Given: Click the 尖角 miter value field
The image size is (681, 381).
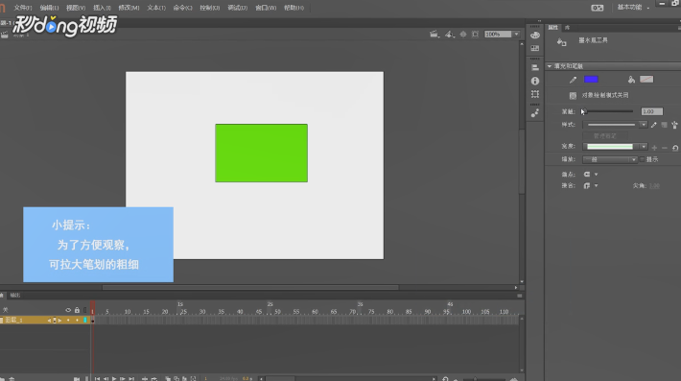Looking at the screenshot, I should (654, 186).
